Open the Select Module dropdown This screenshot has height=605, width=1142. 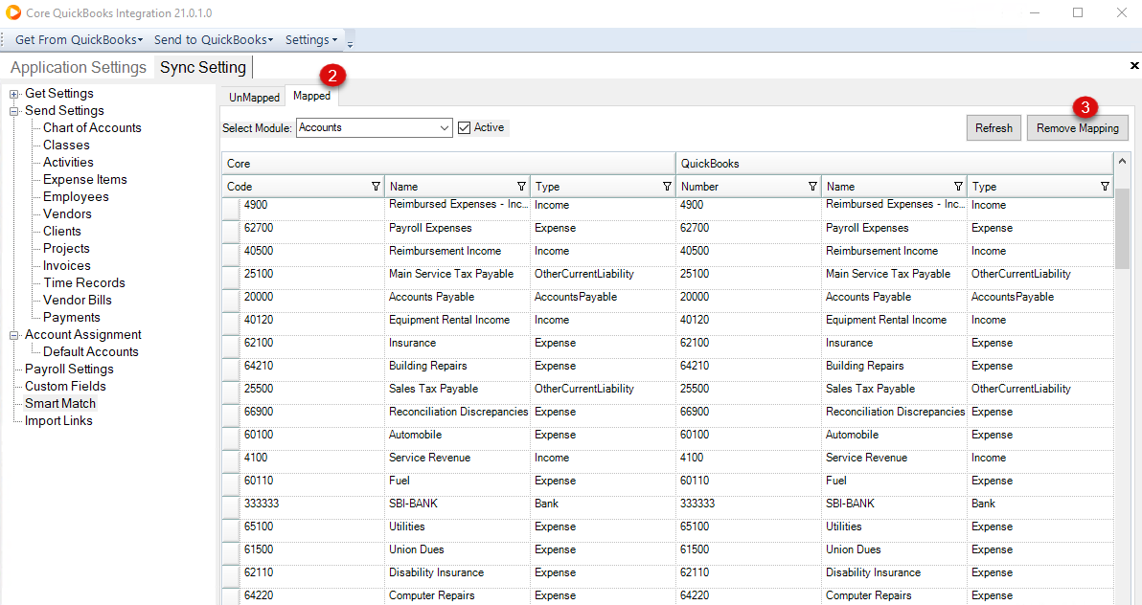pos(445,128)
